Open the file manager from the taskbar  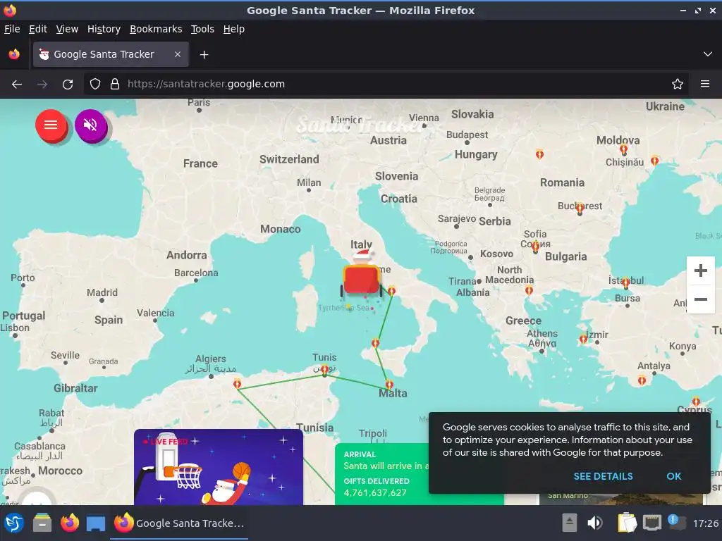(x=42, y=523)
